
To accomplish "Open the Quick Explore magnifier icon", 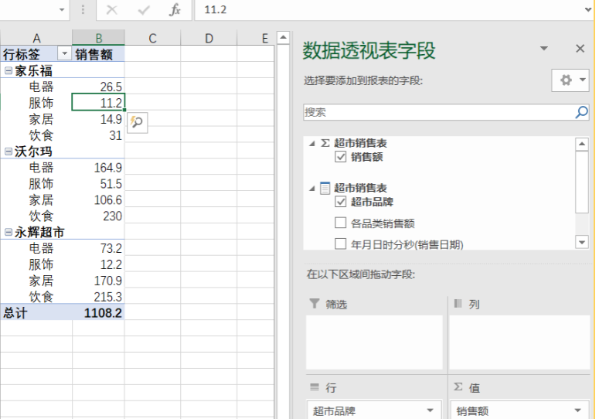I will [x=137, y=122].
